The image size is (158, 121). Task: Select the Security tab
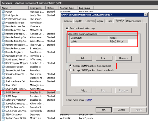point(119,21)
